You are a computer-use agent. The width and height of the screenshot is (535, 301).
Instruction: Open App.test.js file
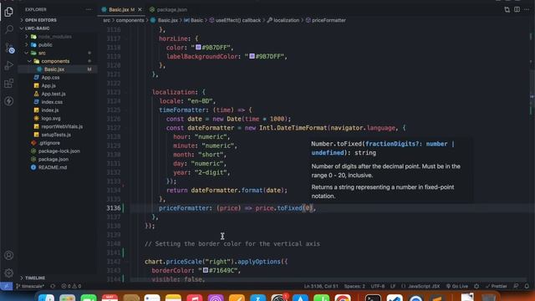click(53, 94)
